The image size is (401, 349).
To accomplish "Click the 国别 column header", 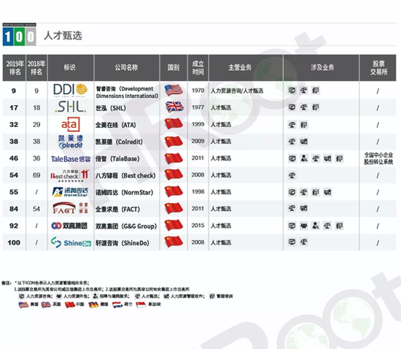I will coord(174,68).
